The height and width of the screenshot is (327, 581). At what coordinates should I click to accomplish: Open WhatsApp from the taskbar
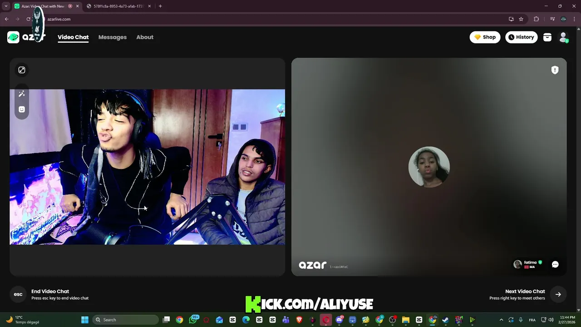pyautogui.click(x=193, y=320)
